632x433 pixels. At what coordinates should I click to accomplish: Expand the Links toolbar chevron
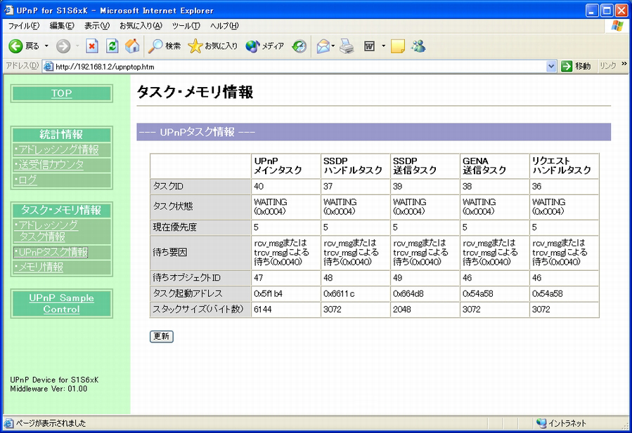[624, 64]
